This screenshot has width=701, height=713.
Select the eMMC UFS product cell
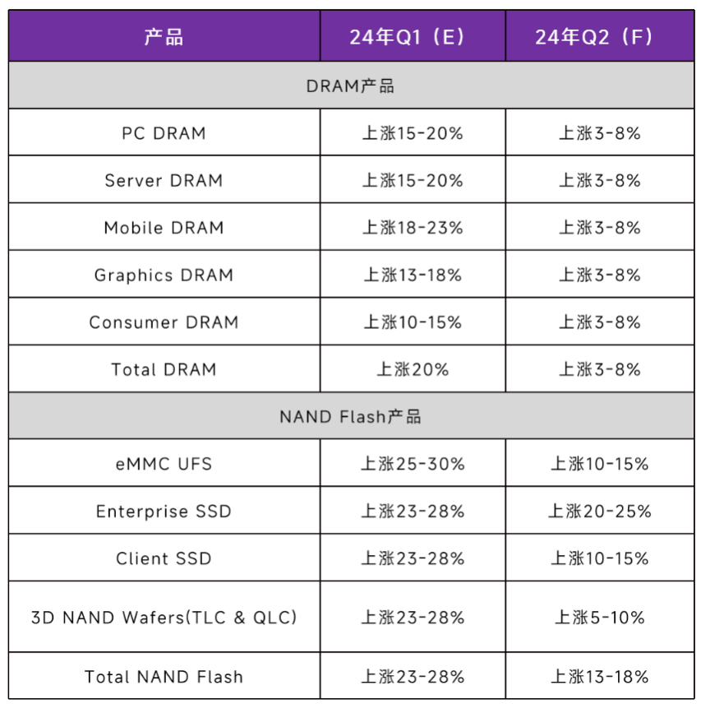(164, 464)
